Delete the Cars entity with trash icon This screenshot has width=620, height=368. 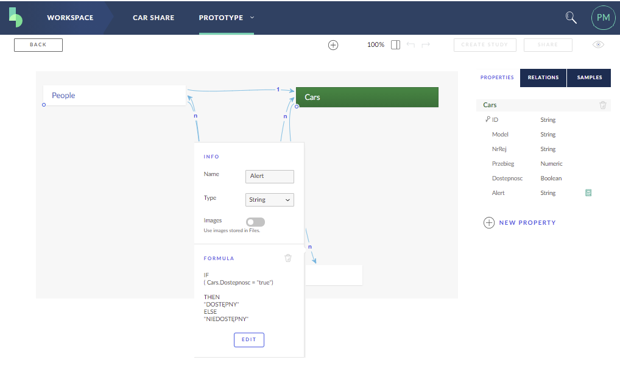(x=603, y=105)
